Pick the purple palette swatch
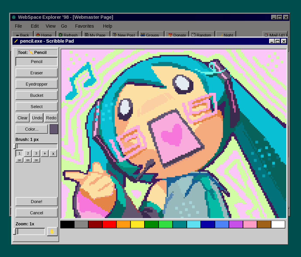301x257 pixels. [x=236, y=224]
